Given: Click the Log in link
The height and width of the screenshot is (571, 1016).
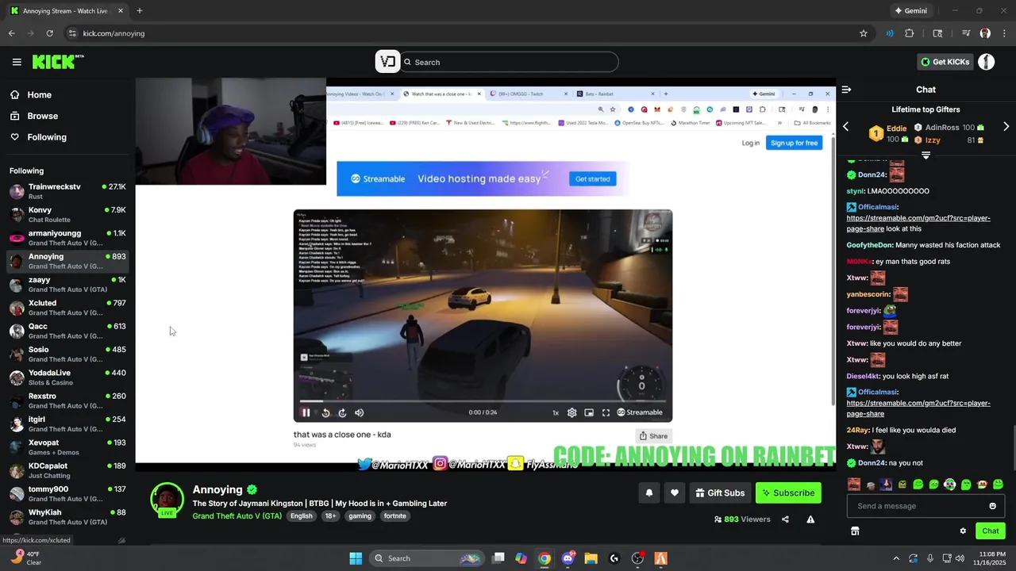Looking at the screenshot, I should click(x=750, y=143).
